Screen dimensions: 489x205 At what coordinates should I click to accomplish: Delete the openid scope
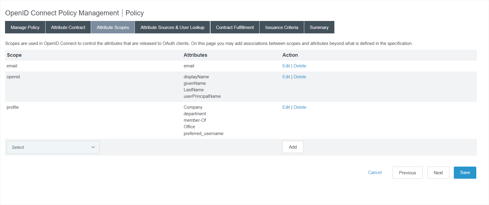pos(300,77)
